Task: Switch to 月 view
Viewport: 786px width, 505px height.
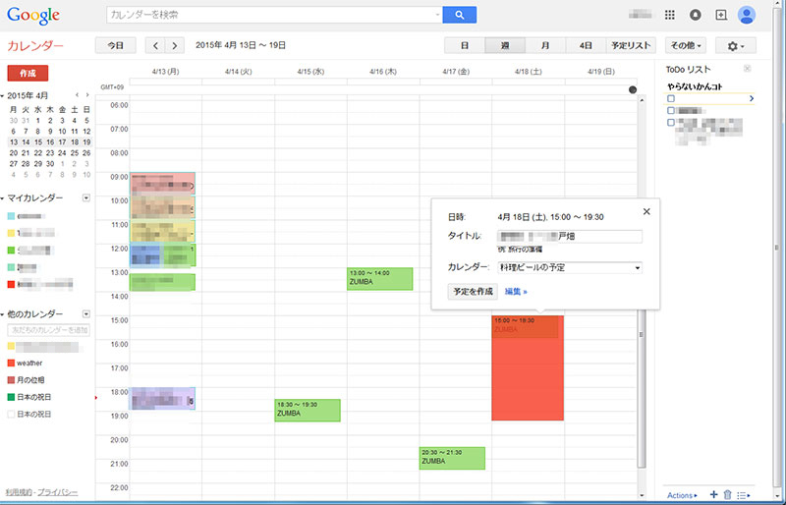Action: [545, 45]
